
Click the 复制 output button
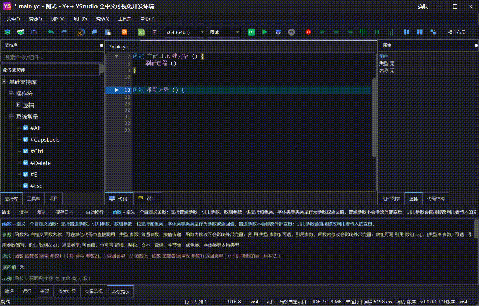point(42,212)
